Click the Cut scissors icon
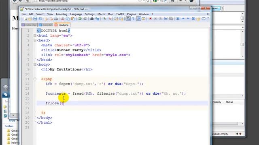The width and height of the screenshot is (259, 145). tap(63, 19)
